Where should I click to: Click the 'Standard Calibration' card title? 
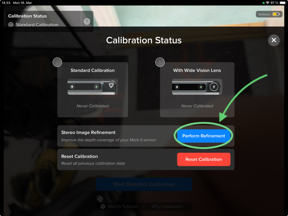tap(93, 70)
